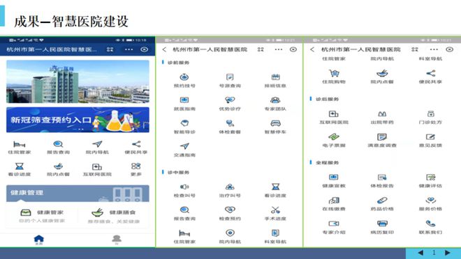
Task: Switch to home tab at bottom bar
Action: coord(39,240)
